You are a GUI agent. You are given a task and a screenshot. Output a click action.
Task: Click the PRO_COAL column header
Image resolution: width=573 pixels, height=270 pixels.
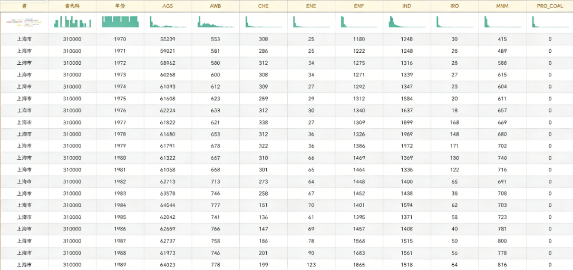pos(550,6)
